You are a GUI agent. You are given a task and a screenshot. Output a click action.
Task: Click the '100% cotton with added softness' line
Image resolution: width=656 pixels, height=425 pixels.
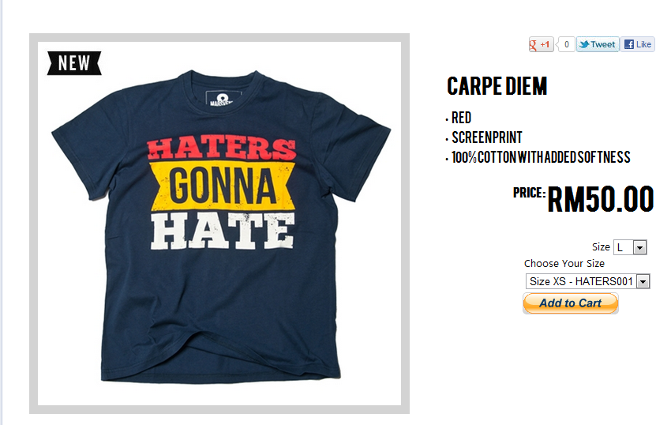[x=541, y=157]
